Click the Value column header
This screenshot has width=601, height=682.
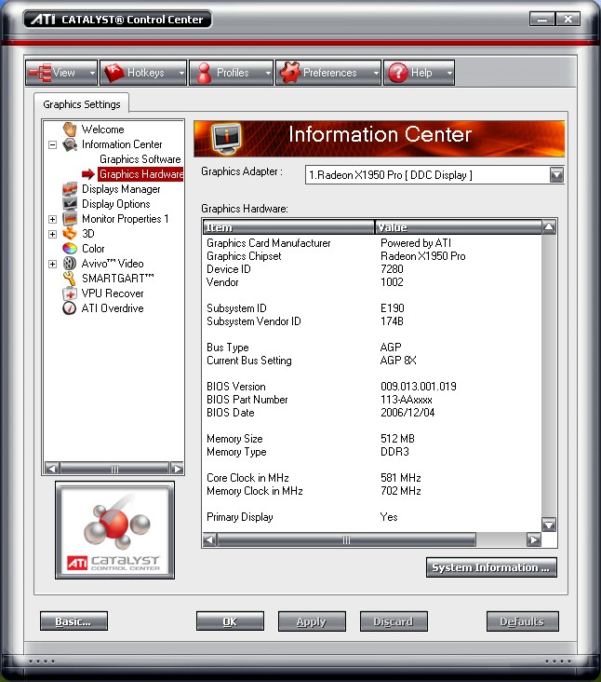(458, 227)
